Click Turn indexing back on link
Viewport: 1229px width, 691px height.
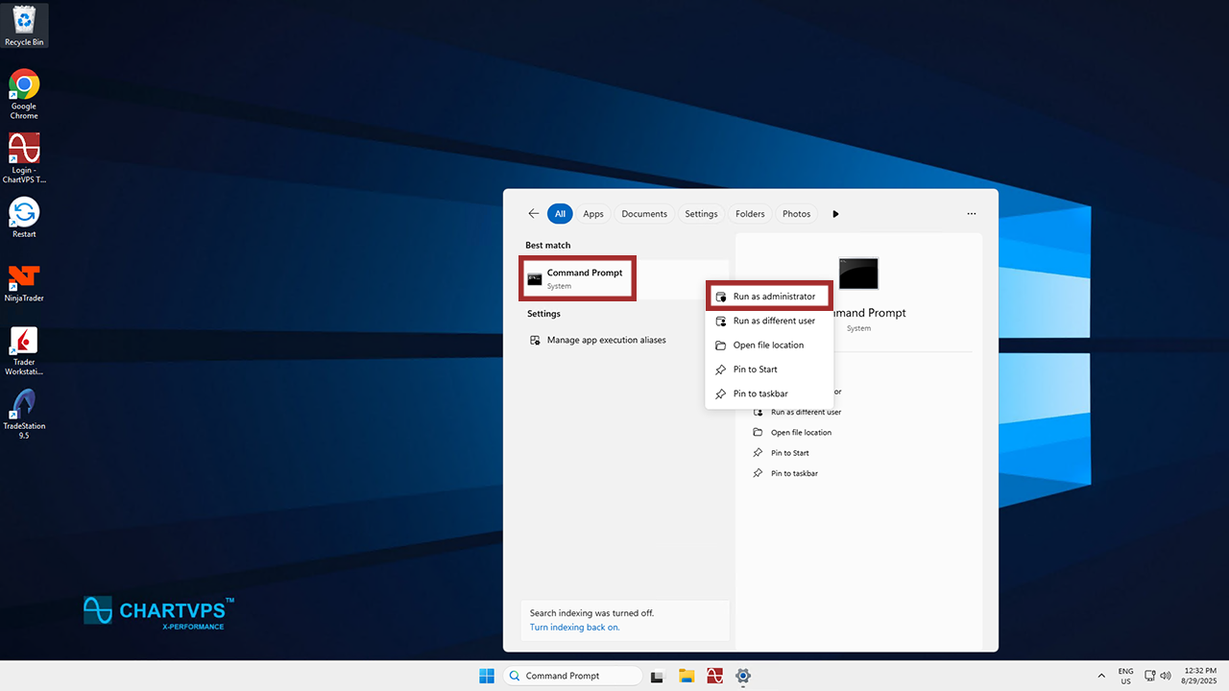click(574, 628)
